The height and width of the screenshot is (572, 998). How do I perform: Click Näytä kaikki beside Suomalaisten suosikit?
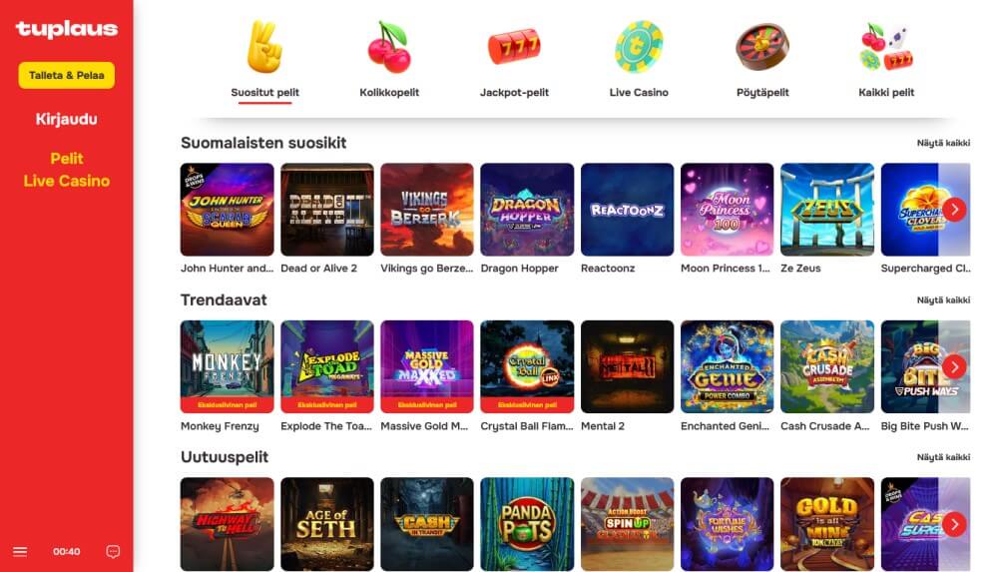(943, 144)
